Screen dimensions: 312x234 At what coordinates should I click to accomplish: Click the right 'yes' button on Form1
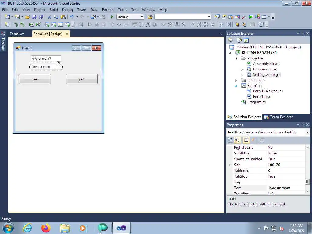(82, 79)
